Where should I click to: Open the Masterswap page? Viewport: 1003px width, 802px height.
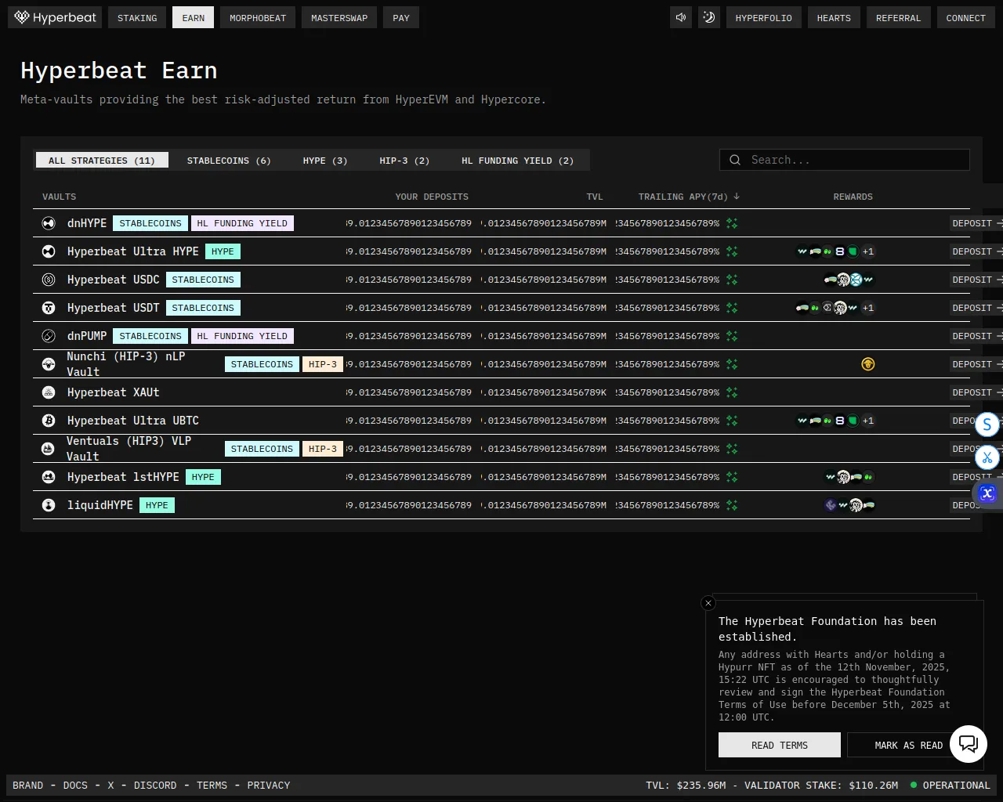pos(339,17)
